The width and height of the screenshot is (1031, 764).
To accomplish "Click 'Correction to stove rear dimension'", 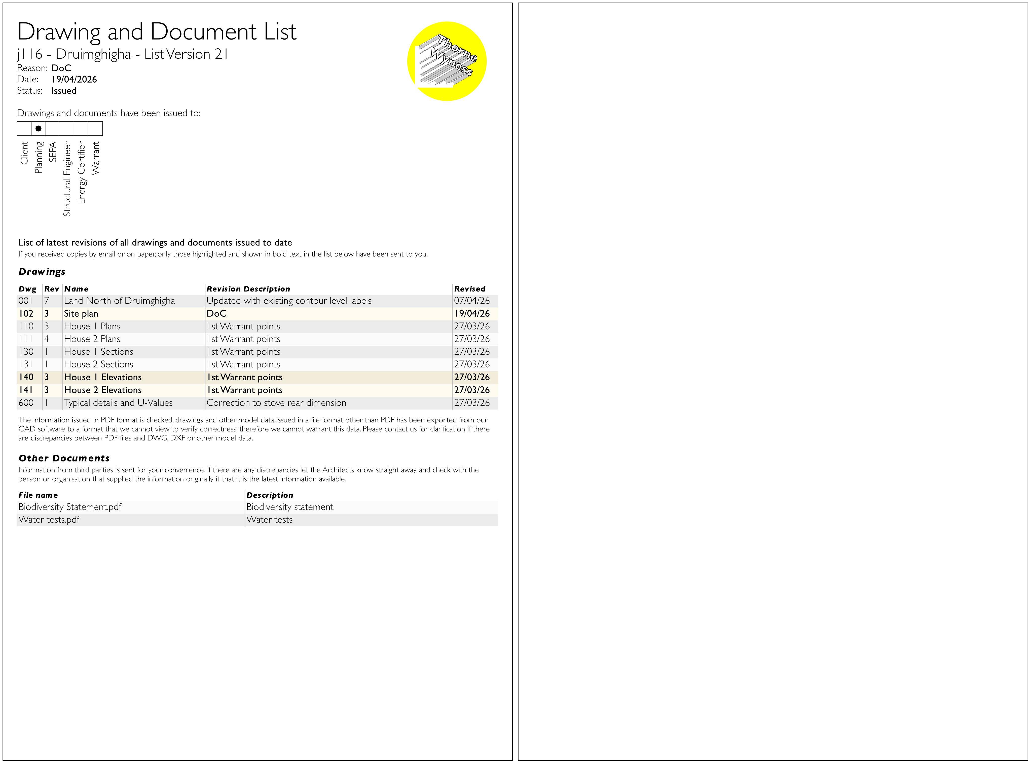I will (x=276, y=403).
